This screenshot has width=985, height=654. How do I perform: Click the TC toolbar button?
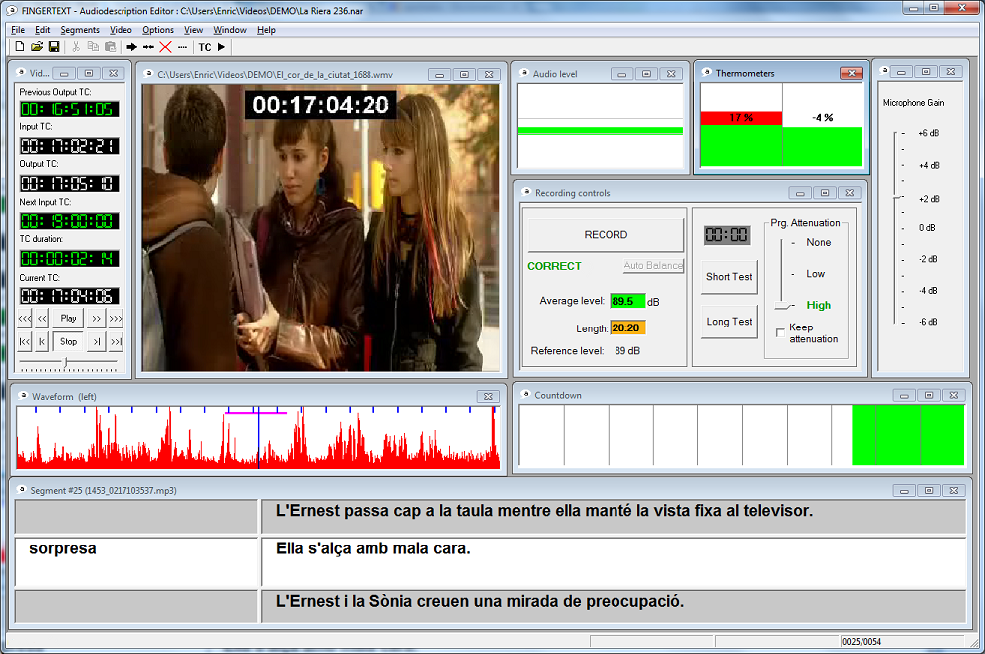(x=205, y=47)
